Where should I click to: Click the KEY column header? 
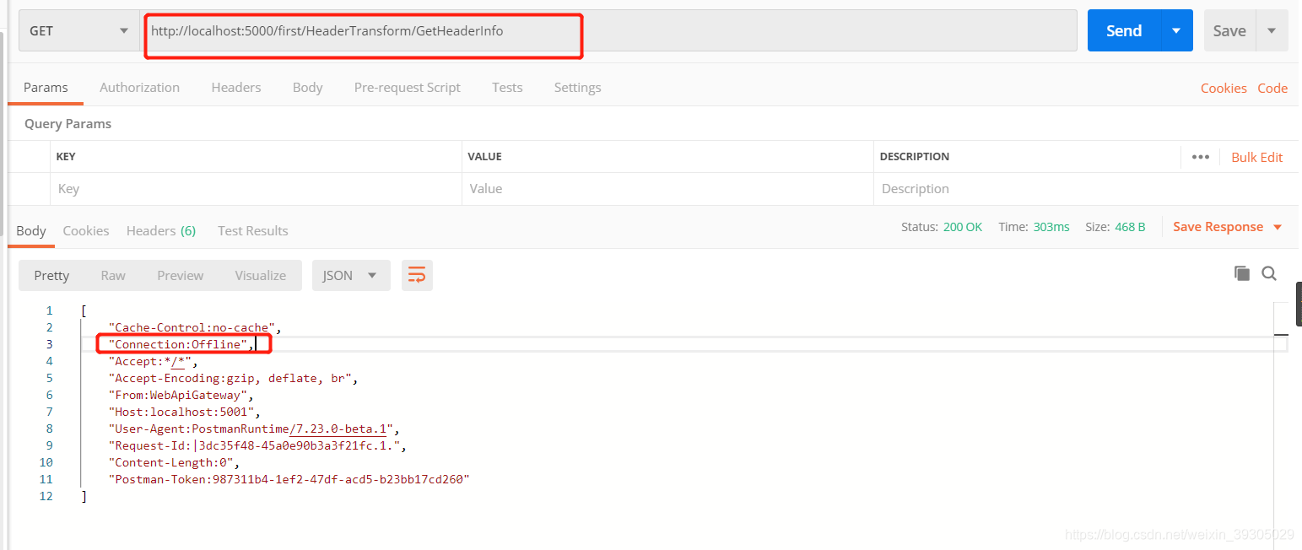[x=65, y=157]
